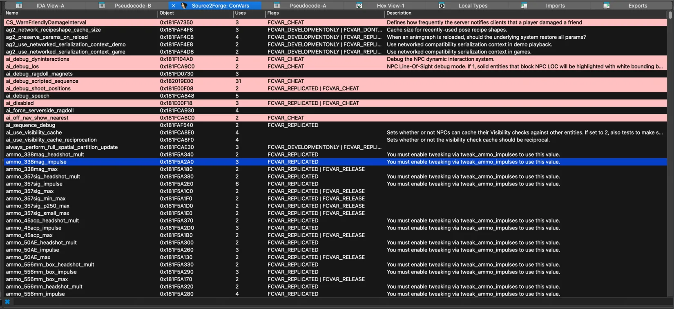Select the ai_debug_los convar
The width and height of the screenshot is (674, 309).
[335, 66]
